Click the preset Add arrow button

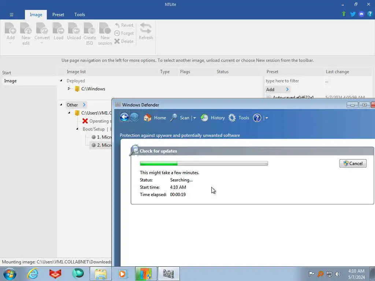(x=287, y=89)
